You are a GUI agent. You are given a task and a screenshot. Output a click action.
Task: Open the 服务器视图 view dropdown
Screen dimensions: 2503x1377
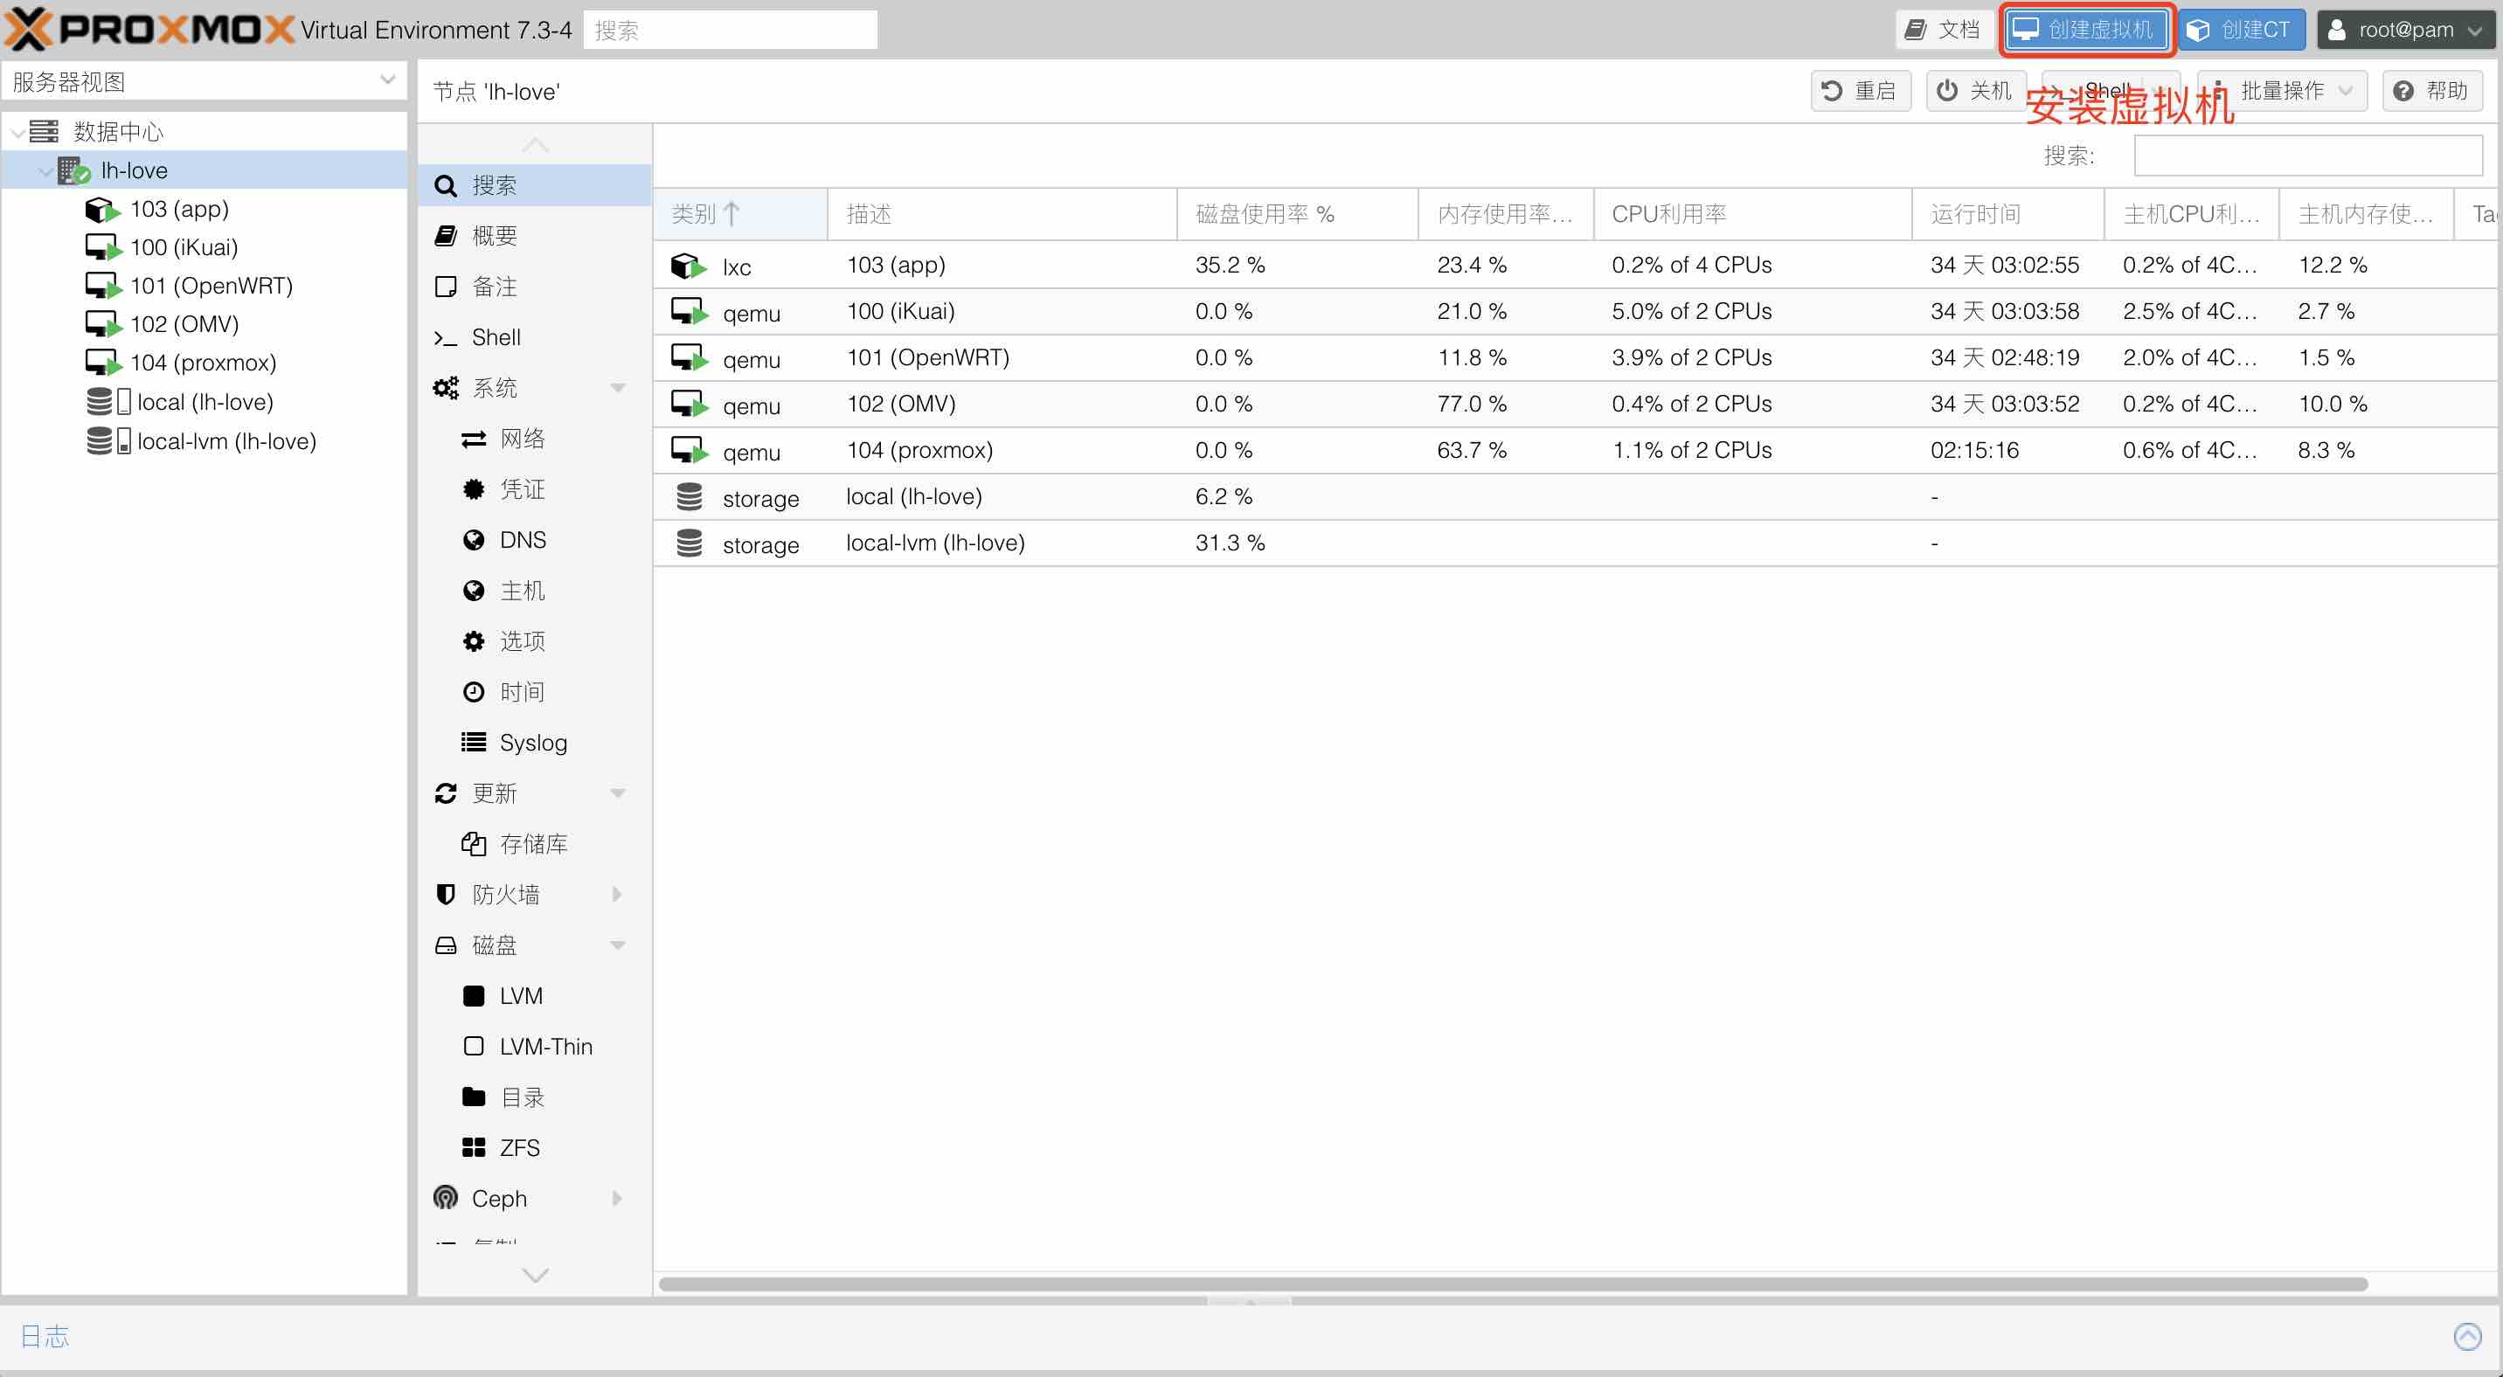point(386,81)
